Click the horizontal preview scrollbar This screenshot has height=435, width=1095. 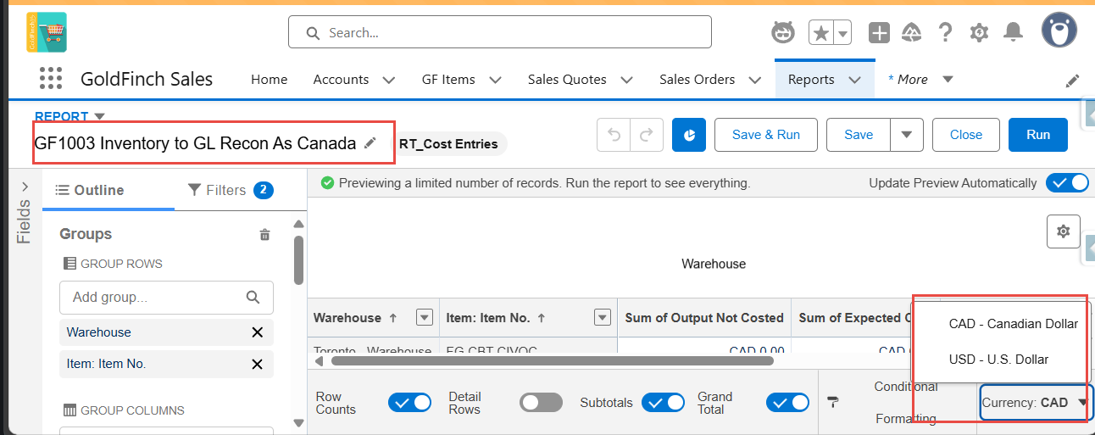[x=552, y=360]
